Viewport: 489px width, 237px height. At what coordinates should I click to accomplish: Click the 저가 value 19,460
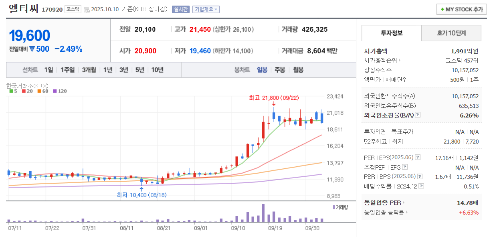(200, 51)
